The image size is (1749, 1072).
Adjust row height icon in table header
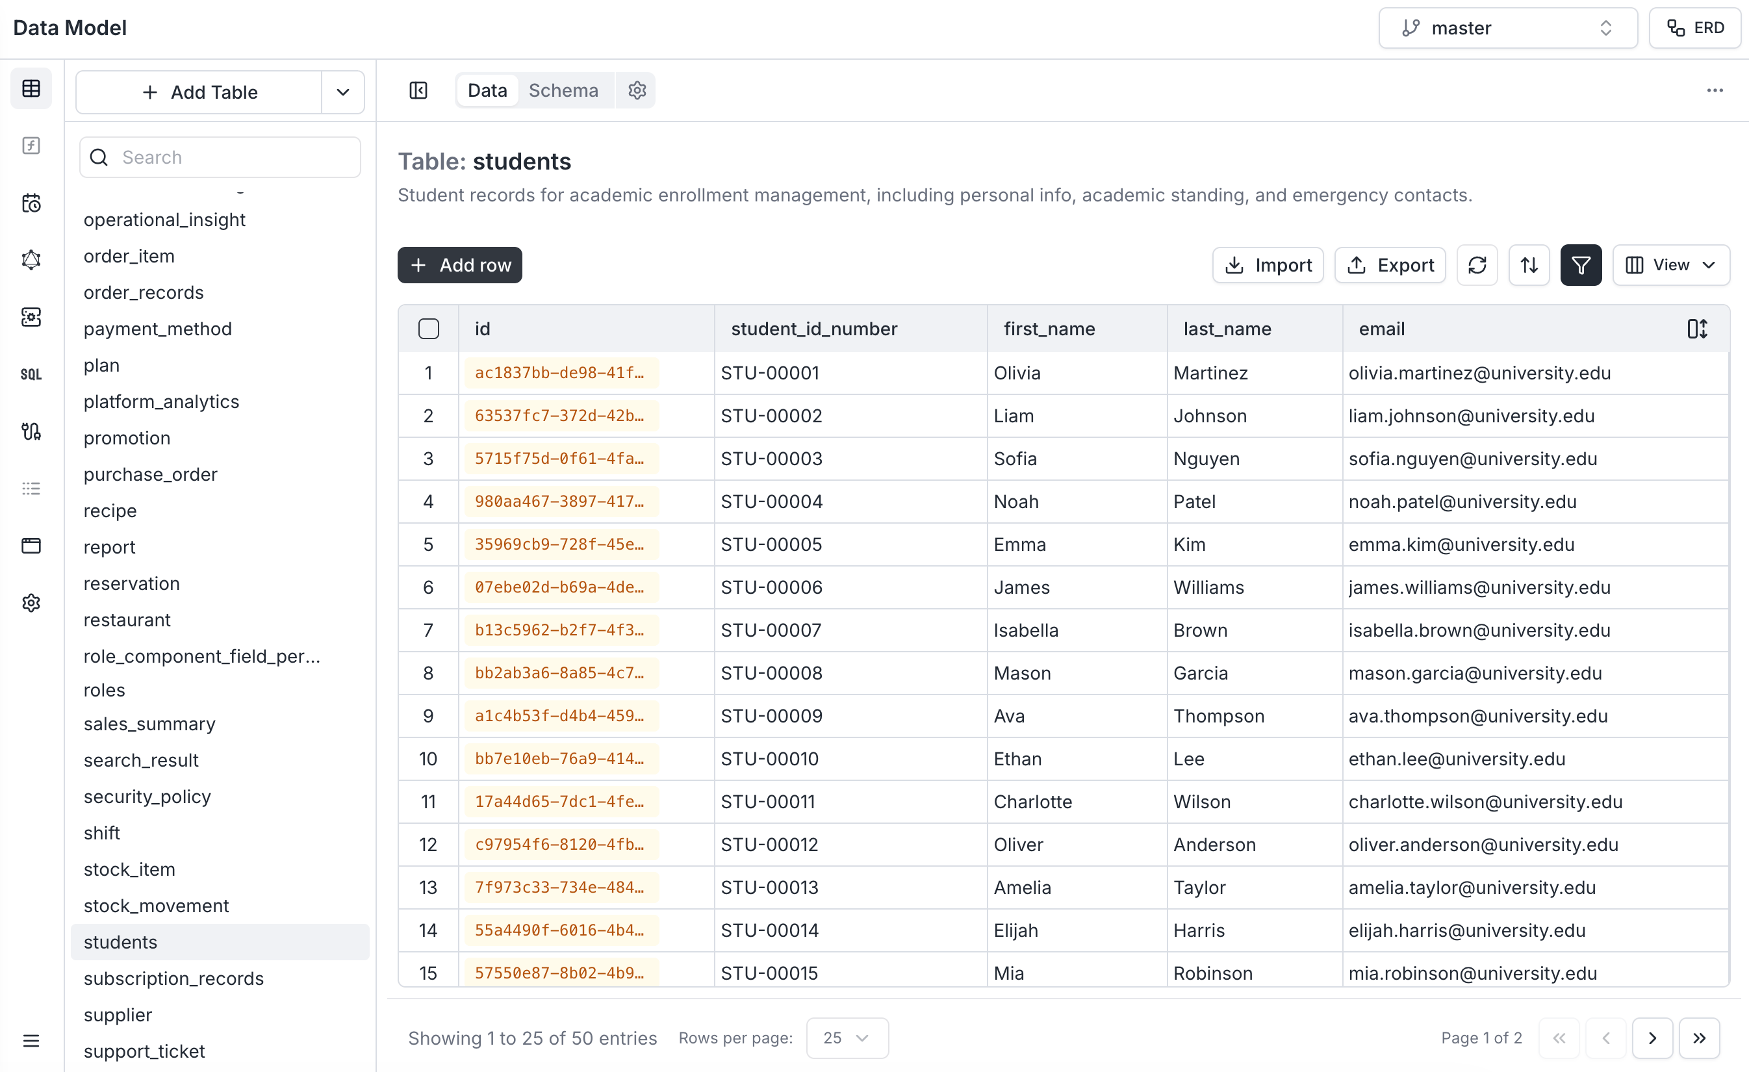[1696, 329]
